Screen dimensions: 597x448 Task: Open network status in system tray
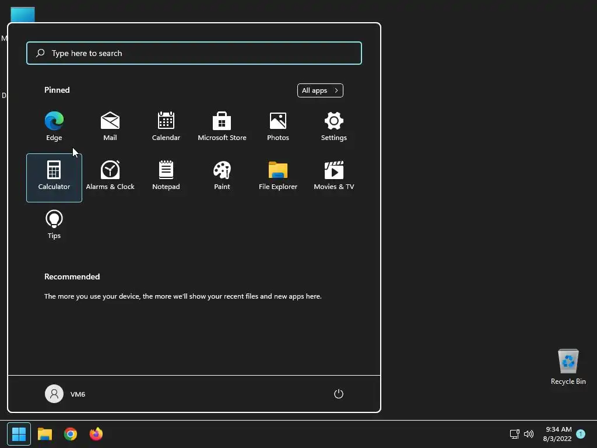(x=514, y=434)
